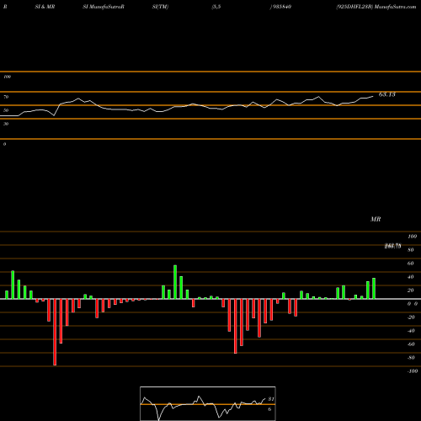The width and height of the screenshot is (421, 421).
Task: Click the "100" level label in RSI panel
Action: coord(7,77)
